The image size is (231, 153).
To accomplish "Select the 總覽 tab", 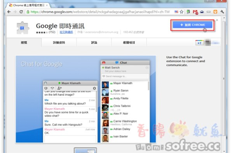I will (24, 42).
